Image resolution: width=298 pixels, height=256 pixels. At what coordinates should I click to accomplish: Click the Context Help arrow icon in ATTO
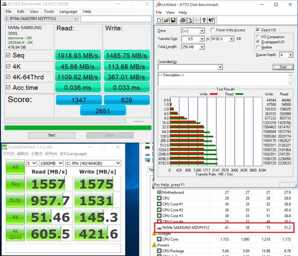(211, 20)
